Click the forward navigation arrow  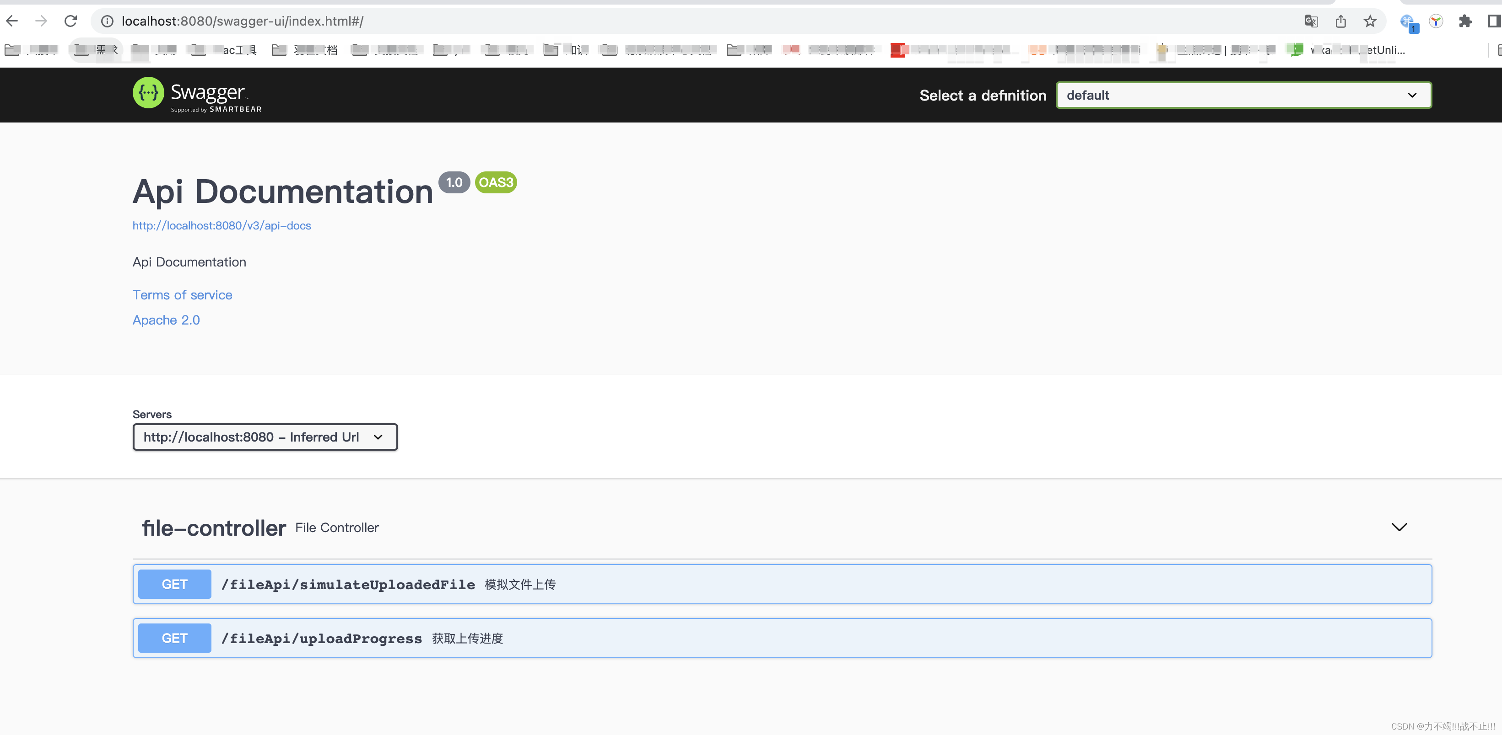pyautogui.click(x=41, y=21)
